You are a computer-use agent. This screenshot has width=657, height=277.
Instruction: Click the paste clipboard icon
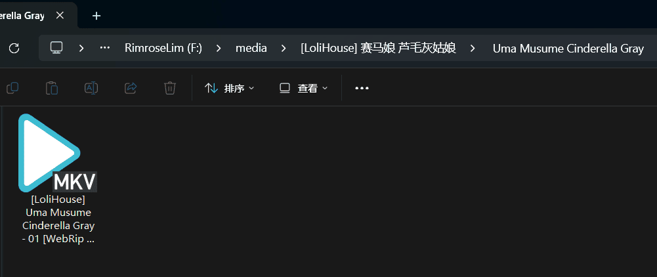52,88
